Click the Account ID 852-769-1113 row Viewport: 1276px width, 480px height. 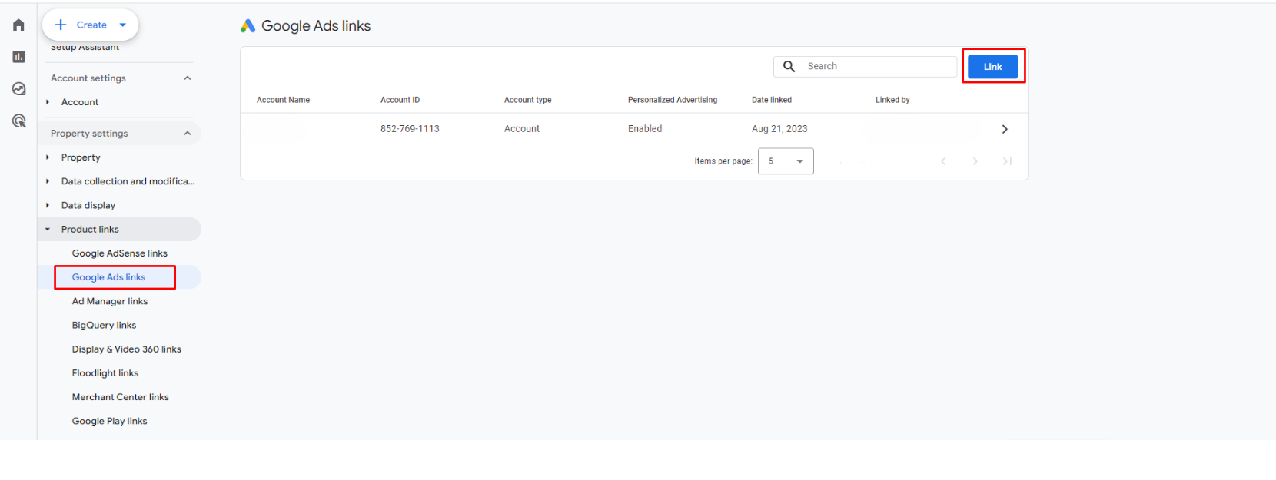(x=410, y=129)
